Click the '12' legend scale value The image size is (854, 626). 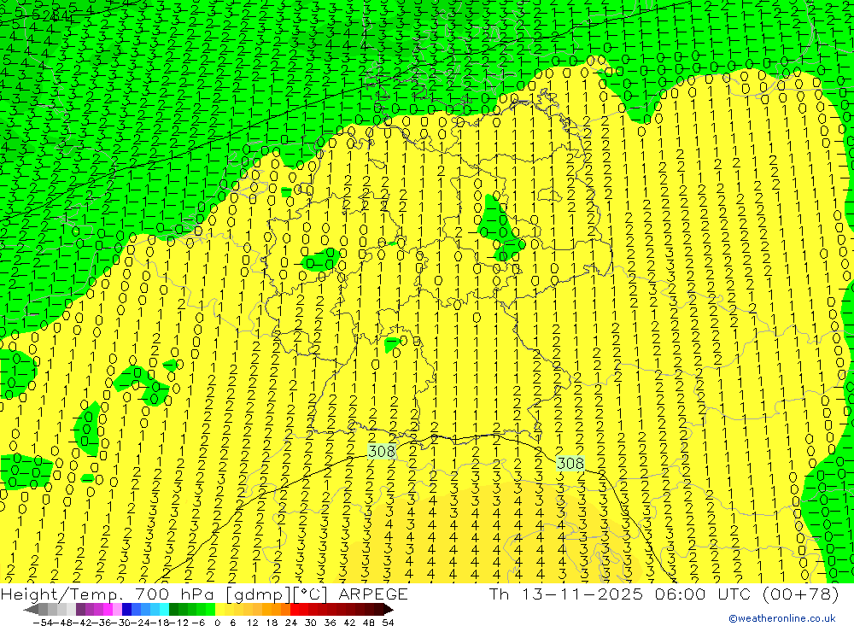click(x=253, y=623)
